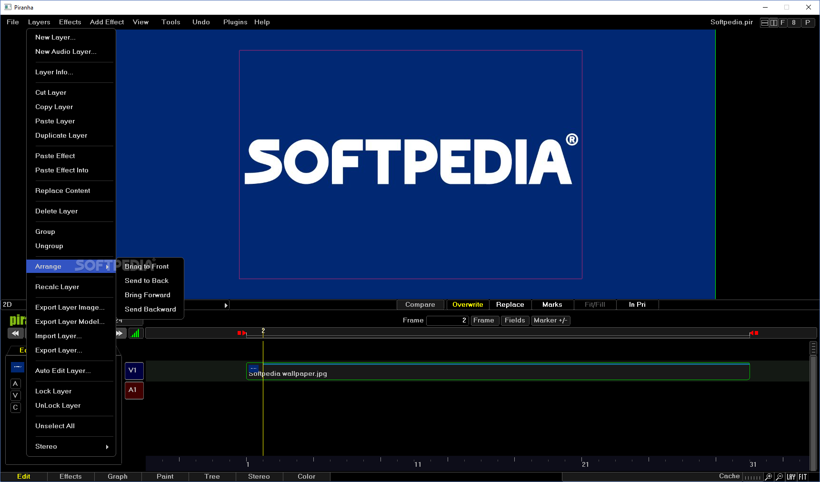Switch to Tree tab
Image resolution: width=820 pixels, height=482 pixels.
click(212, 477)
